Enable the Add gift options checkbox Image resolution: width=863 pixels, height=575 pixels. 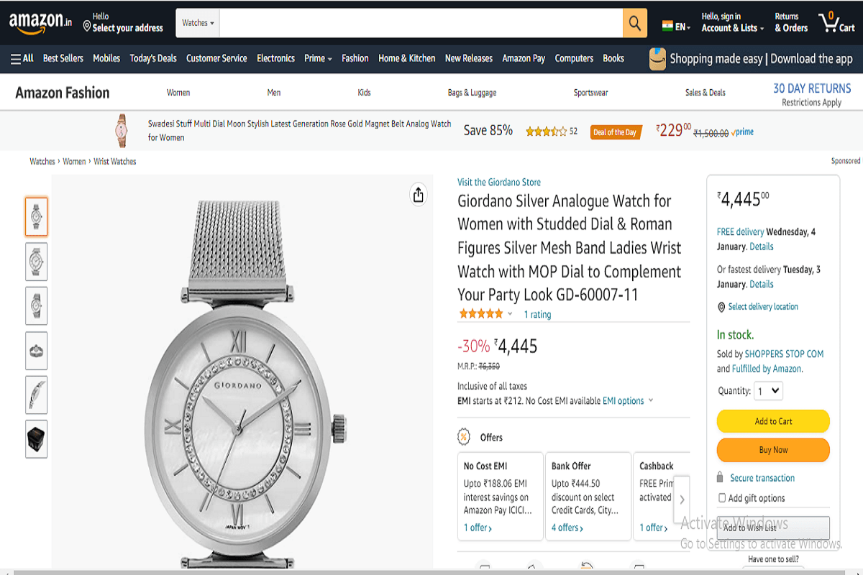(x=721, y=497)
